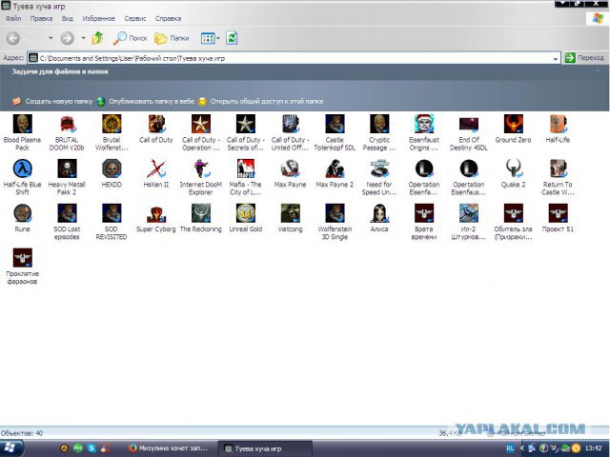Screen dimensions: 610x457
Task: Open the Back button history dropdown
Action: [x=51, y=38]
